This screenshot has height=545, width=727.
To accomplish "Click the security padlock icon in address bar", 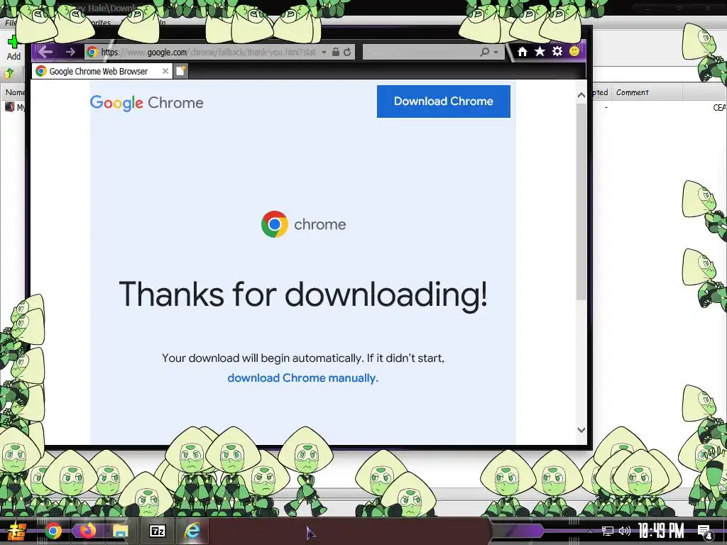I will (x=336, y=52).
